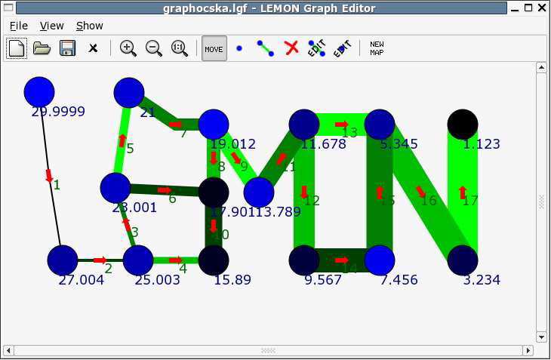
Task: Click the NEW MAP button
Action: pos(377,48)
